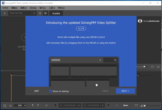
Task: Open the 操作(C) menu
Action: click(x=43, y=8)
